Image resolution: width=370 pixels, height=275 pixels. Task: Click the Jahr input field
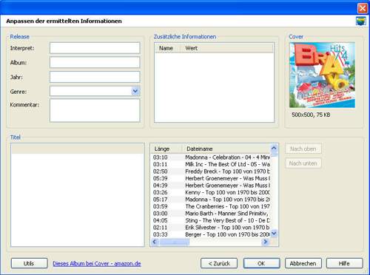95,77
